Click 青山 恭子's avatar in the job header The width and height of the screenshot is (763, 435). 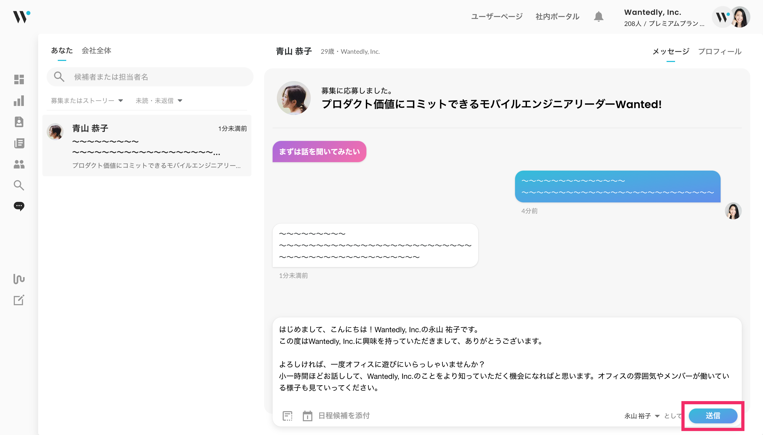pyautogui.click(x=293, y=98)
